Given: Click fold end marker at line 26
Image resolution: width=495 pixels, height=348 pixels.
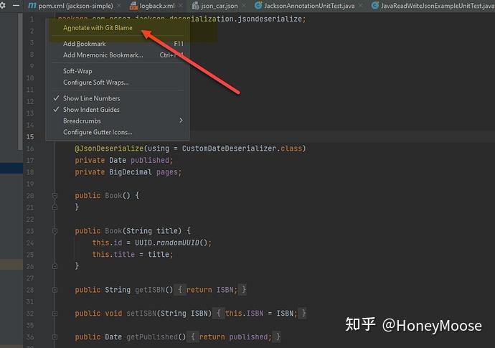Looking at the screenshot, I should click(55, 266).
